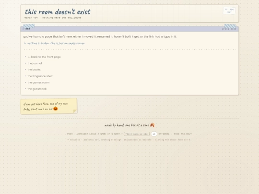
Task: Click the 'made by hand, one box at a time' text
Action: pyautogui.click(x=127, y=125)
